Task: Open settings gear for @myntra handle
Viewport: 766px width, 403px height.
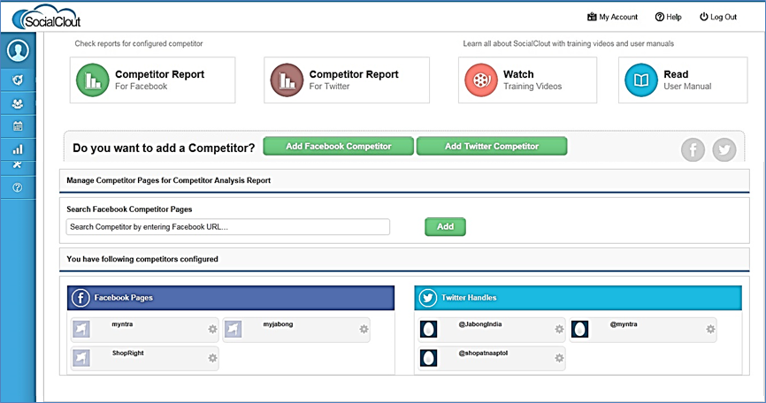Action: (x=710, y=330)
